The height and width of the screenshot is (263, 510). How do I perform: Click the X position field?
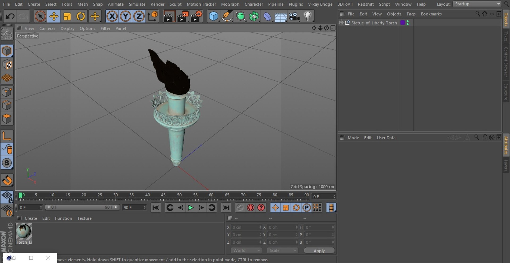(x=247, y=227)
